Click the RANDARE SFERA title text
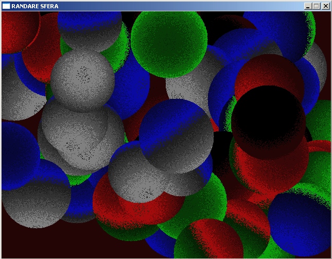Screen dimensions: 332x259 (x=35, y=6)
